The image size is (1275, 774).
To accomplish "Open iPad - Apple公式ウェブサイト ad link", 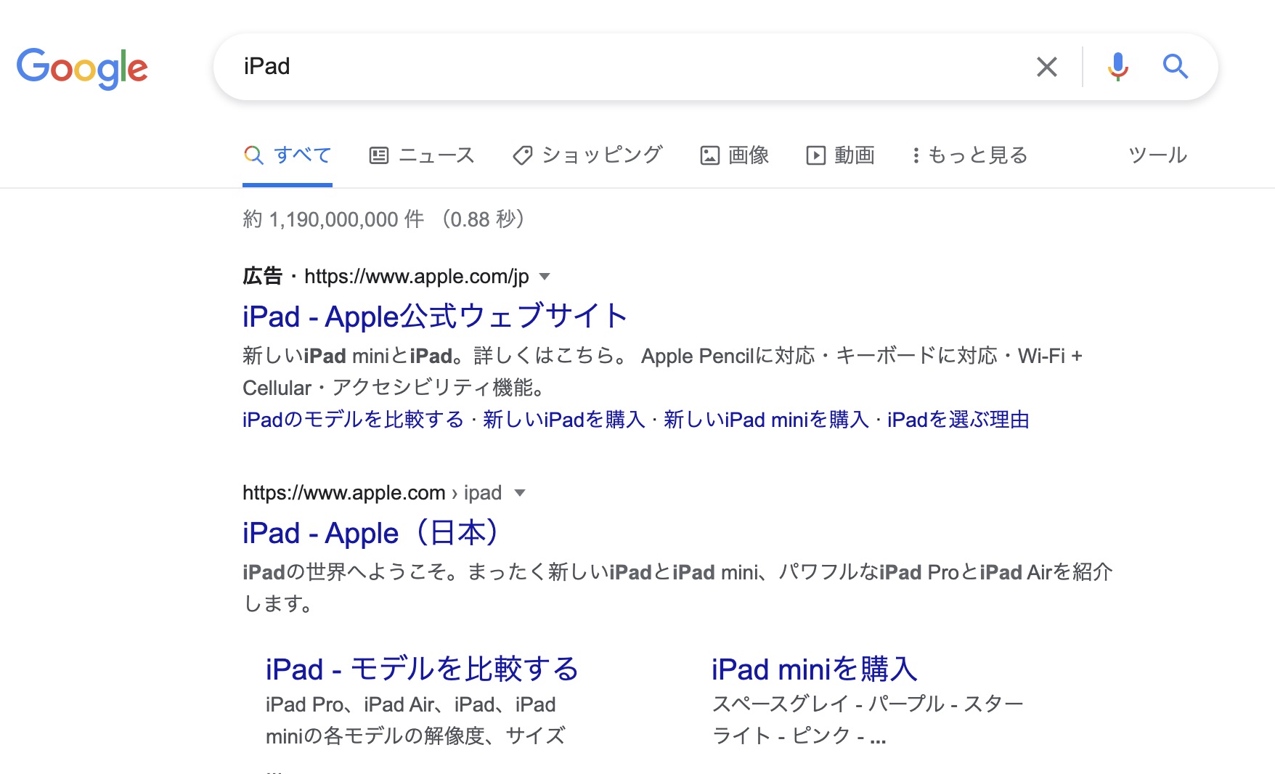I will tap(435, 317).
